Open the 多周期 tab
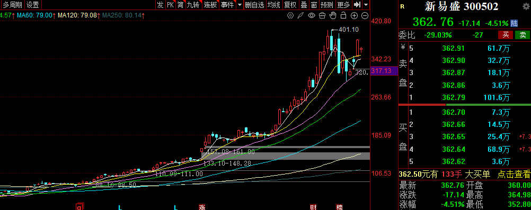531x210 pixels. [x=13, y=5]
